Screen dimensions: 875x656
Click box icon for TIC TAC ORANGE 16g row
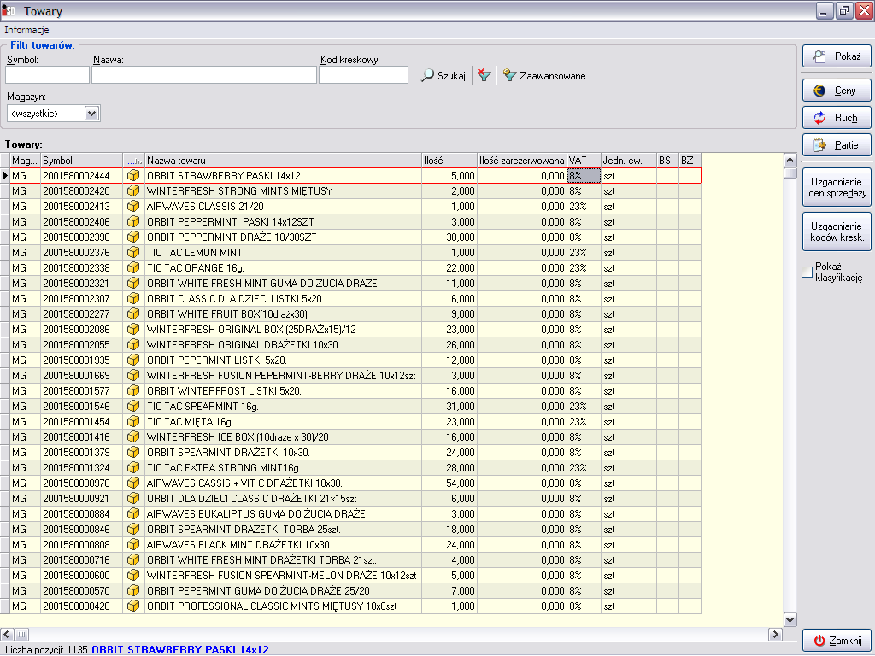coord(133,267)
